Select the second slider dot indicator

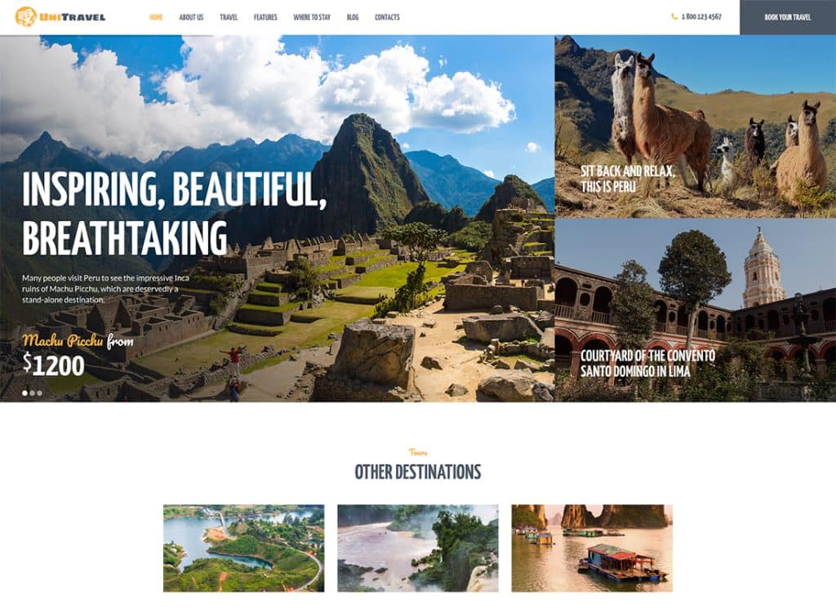pos(32,393)
